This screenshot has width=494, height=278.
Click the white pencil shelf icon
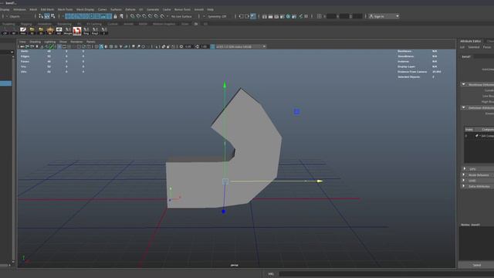(23, 31)
